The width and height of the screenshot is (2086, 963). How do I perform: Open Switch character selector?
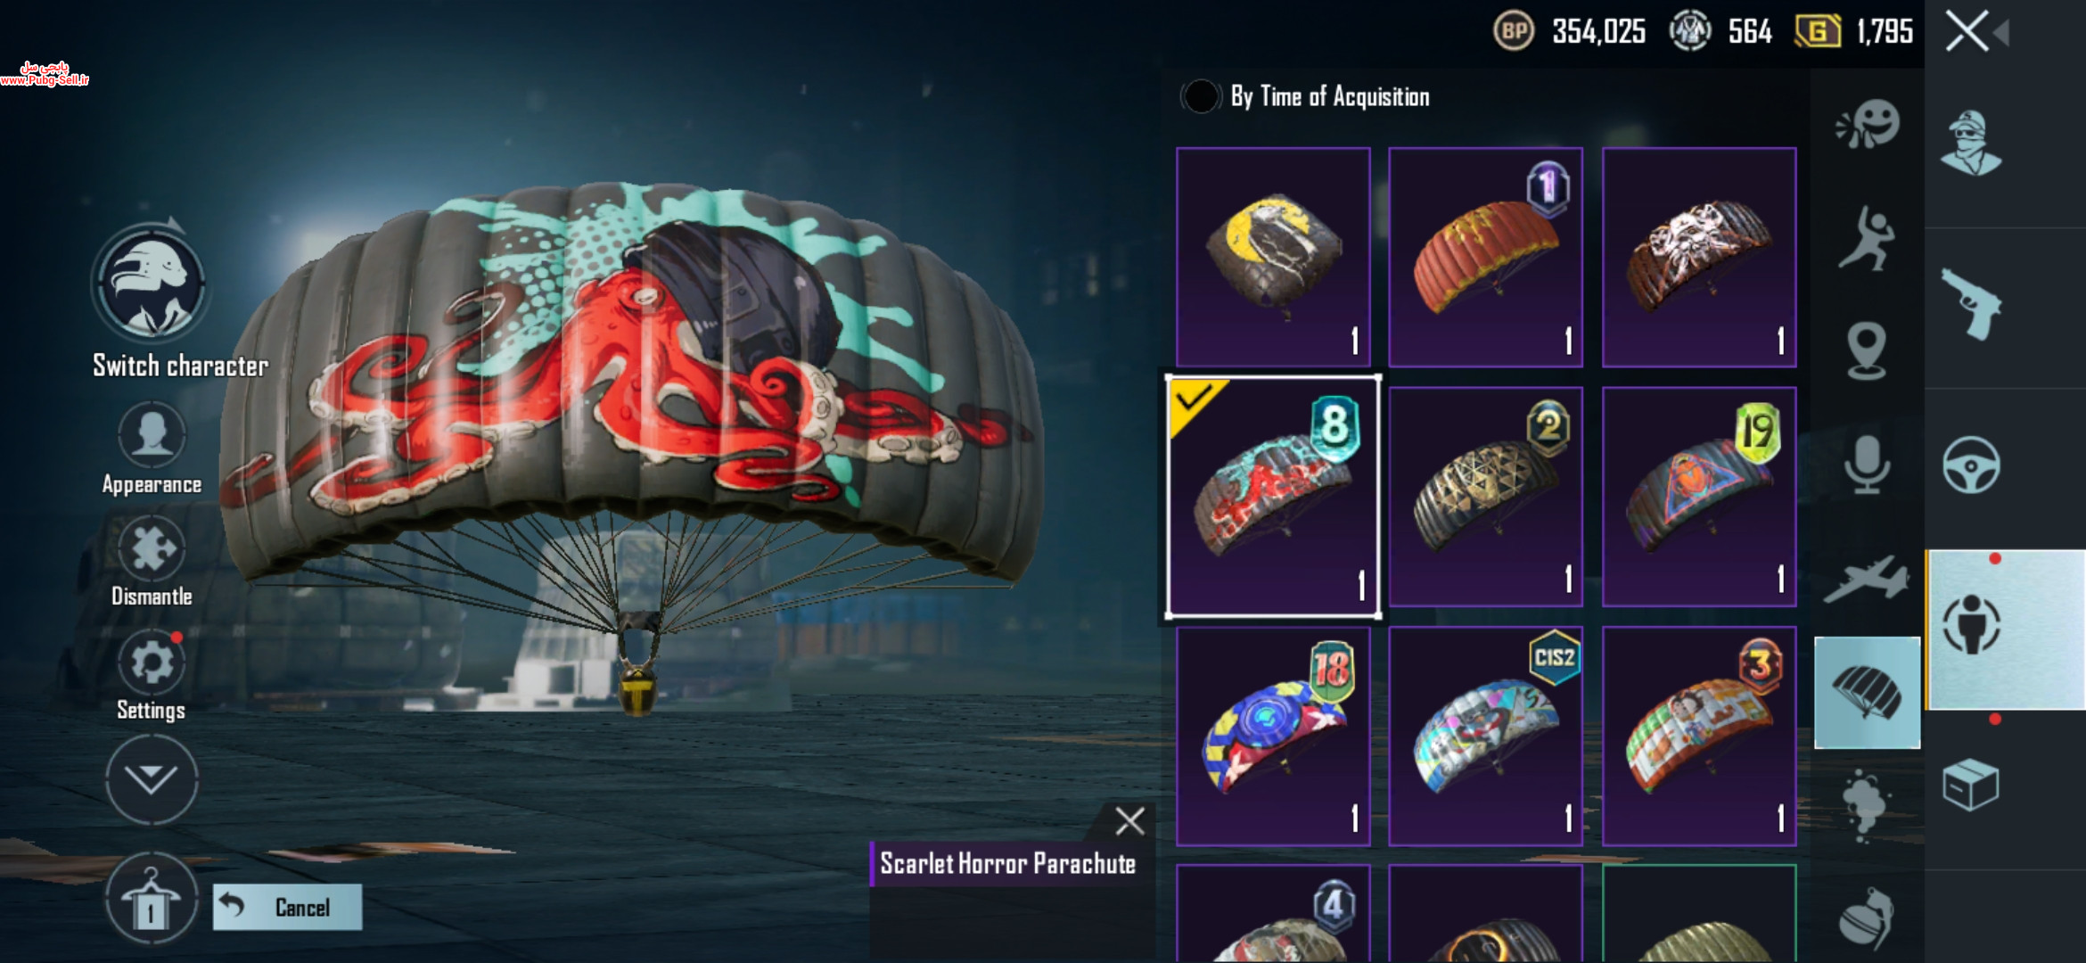[152, 284]
